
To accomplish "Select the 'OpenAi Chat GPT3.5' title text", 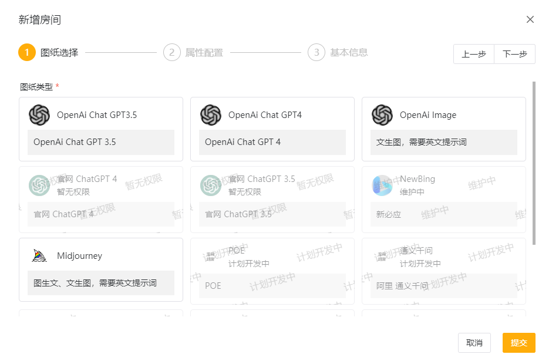I will (97, 114).
